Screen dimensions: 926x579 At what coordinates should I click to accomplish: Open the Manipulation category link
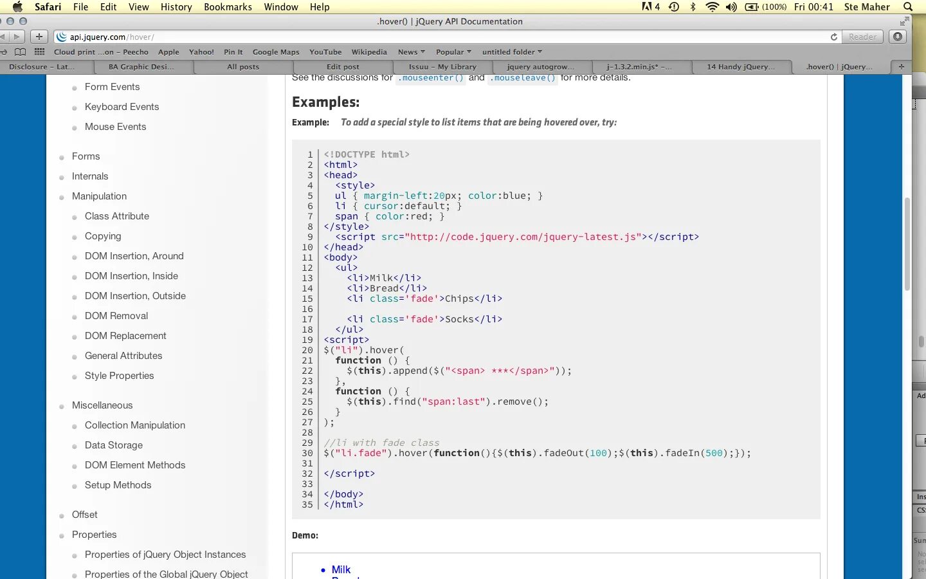(99, 196)
